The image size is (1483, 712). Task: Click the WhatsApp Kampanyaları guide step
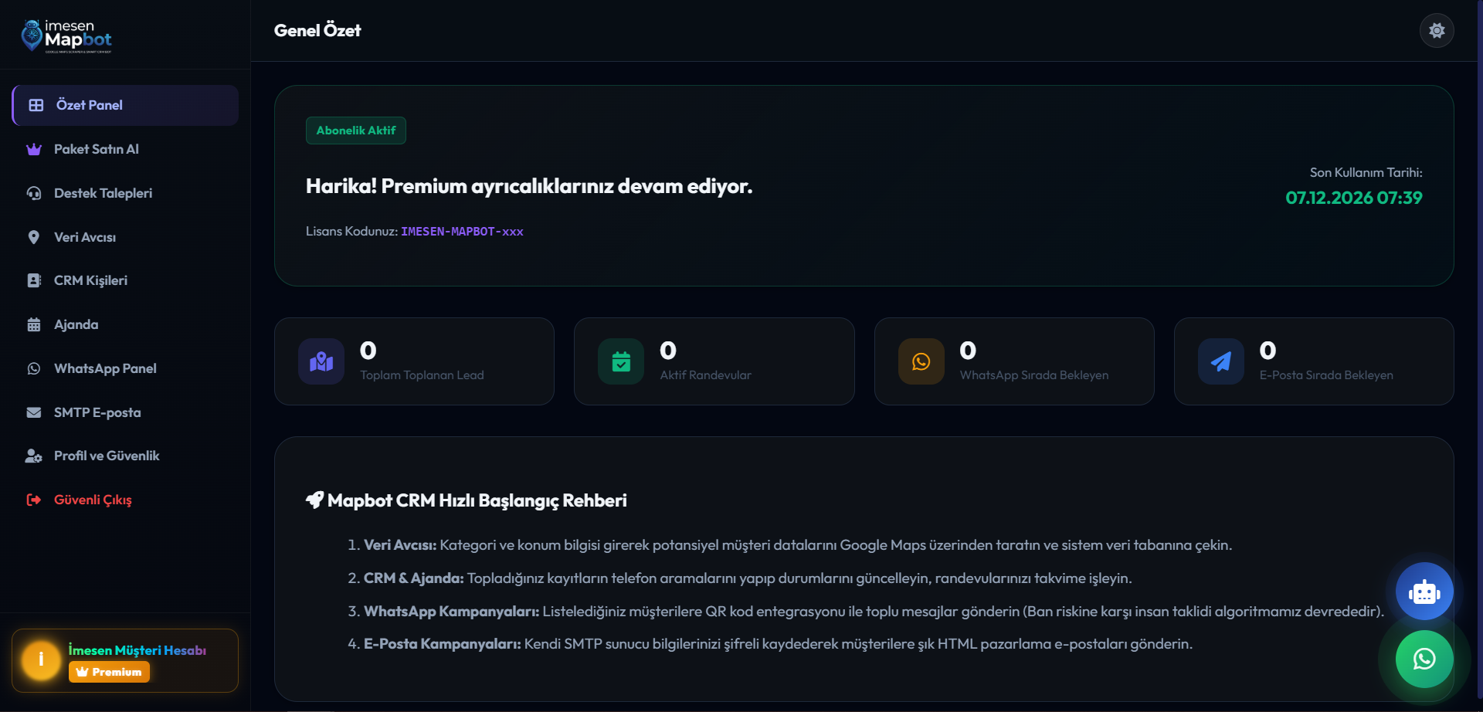(x=874, y=612)
